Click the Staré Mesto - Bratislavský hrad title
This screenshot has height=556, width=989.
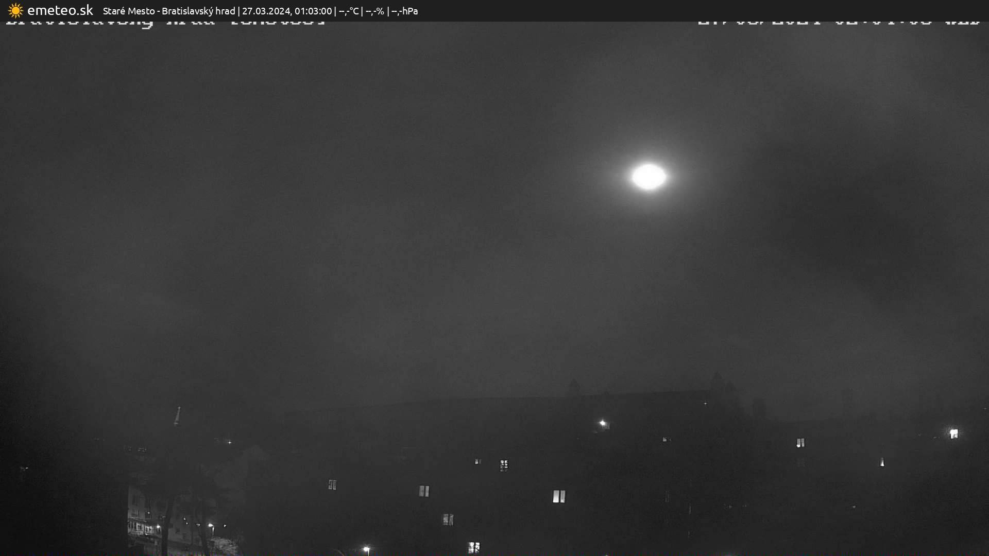(x=168, y=11)
